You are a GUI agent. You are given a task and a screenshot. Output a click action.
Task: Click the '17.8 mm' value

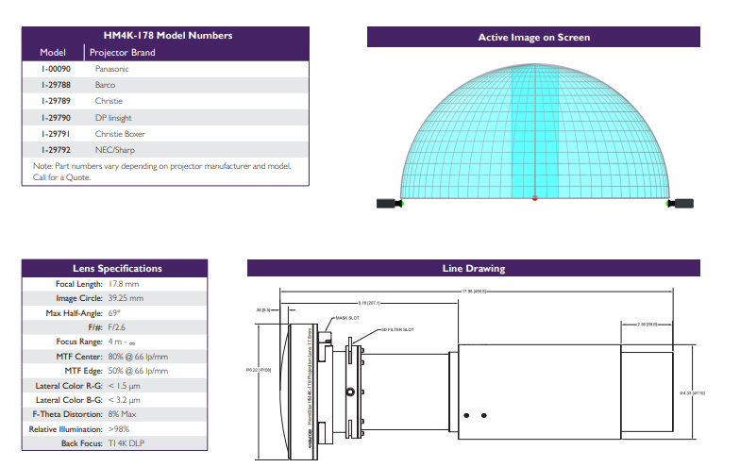tap(124, 284)
